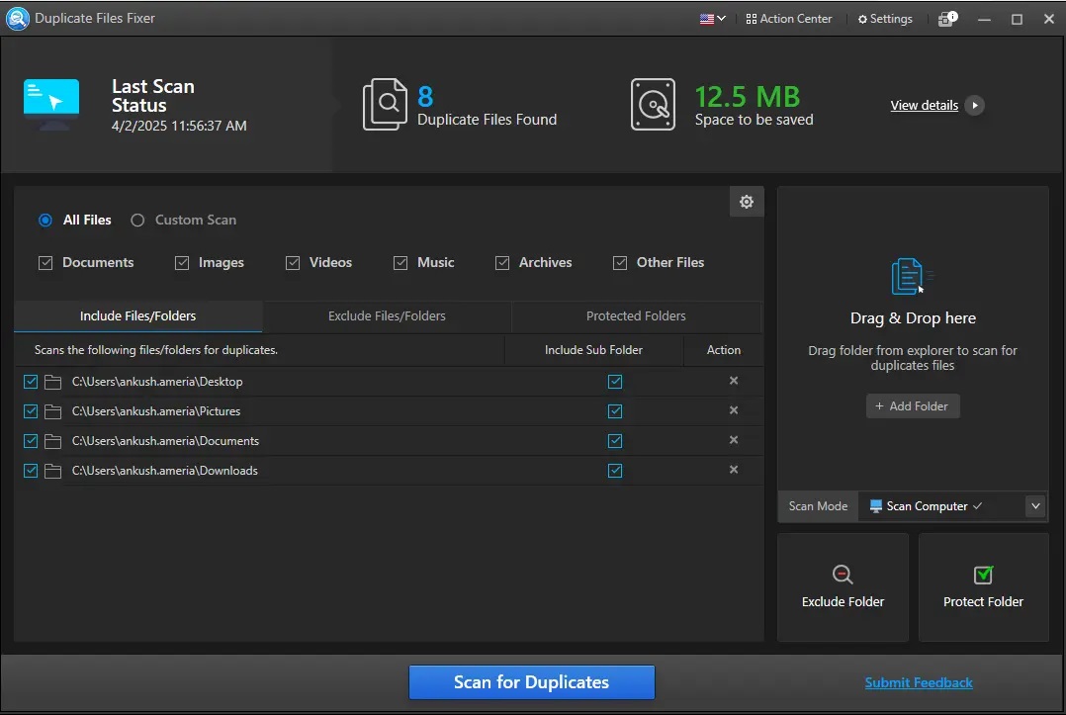The height and width of the screenshot is (715, 1066).
Task: Open the Protected Folders tab
Action: [x=635, y=315]
